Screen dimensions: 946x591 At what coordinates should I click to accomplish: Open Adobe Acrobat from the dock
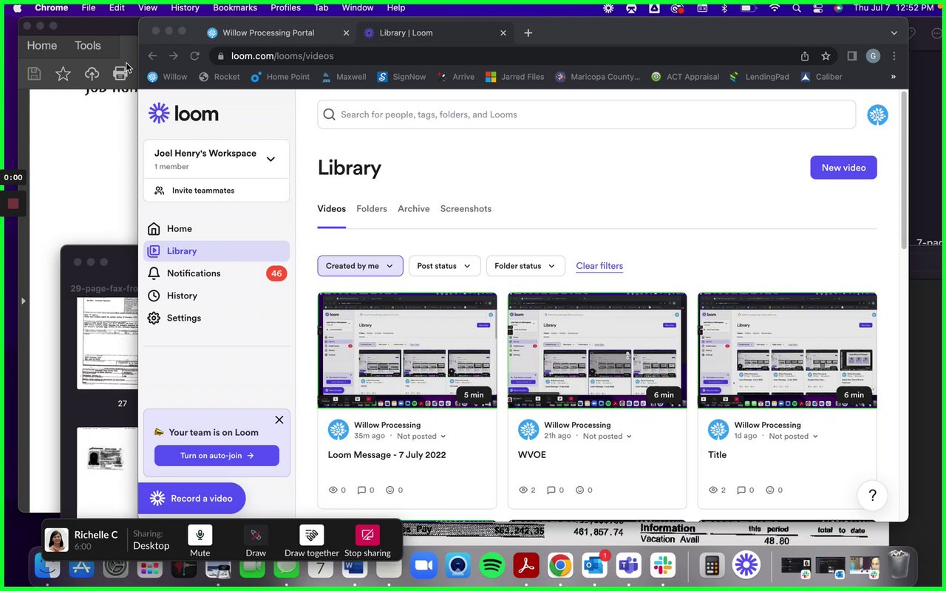[x=526, y=566]
